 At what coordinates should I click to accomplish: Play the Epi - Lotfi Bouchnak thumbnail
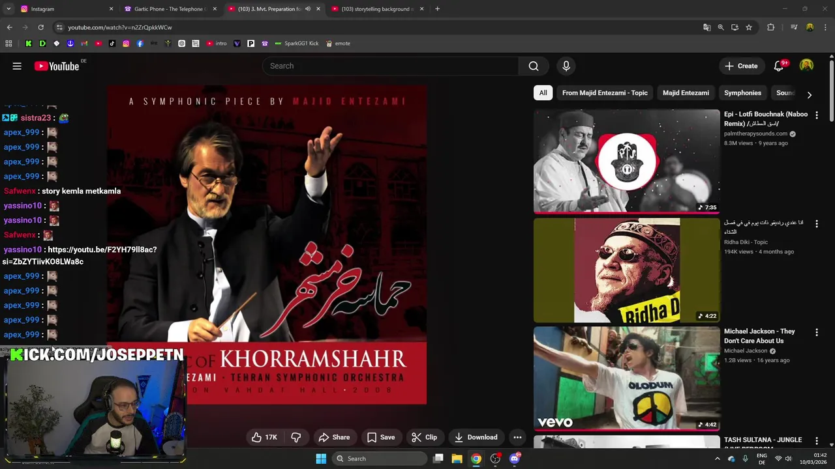click(x=627, y=162)
